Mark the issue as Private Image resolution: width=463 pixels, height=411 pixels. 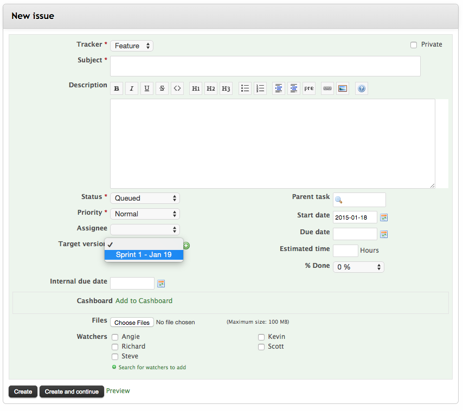click(413, 45)
